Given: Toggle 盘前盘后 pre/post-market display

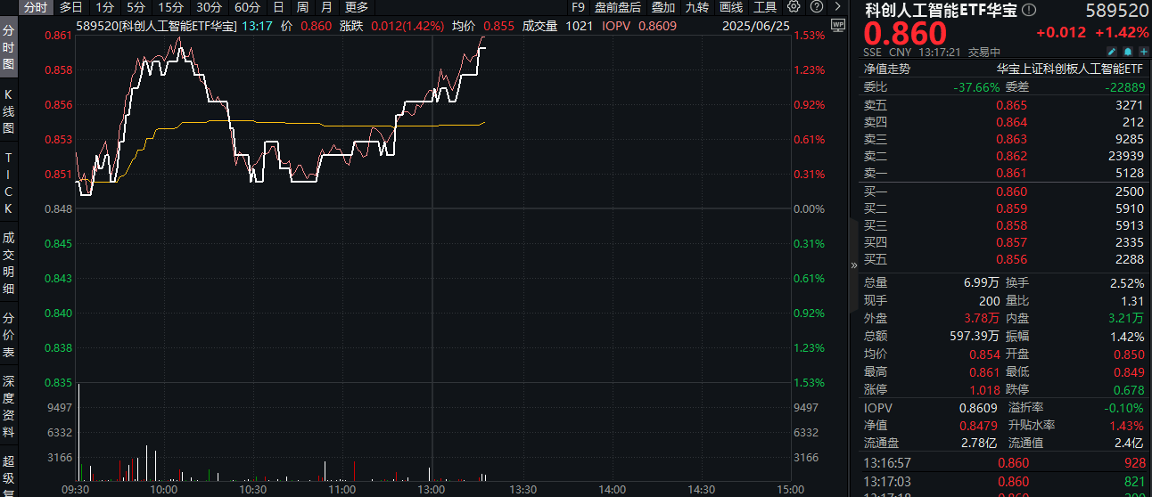Looking at the screenshot, I should [617, 7].
